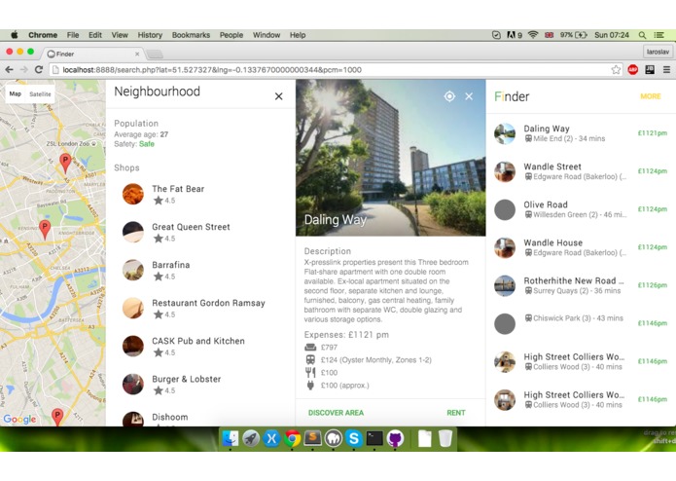Select the Chiswick Park listing row
This screenshot has width=676, height=481.
581,323
